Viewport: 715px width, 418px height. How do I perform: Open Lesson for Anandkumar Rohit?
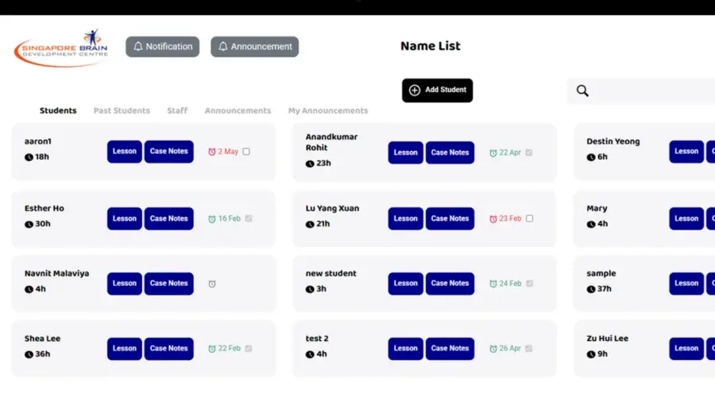point(405,153)
